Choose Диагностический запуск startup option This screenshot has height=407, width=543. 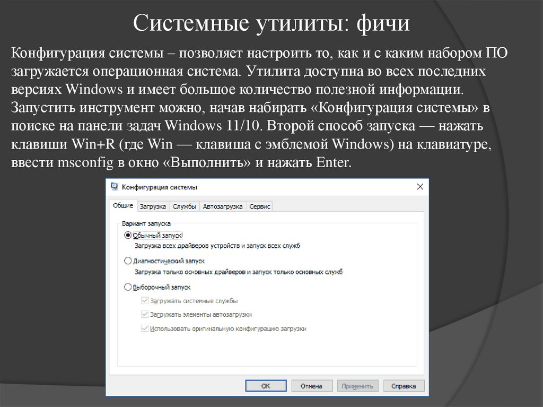[128, 261]
